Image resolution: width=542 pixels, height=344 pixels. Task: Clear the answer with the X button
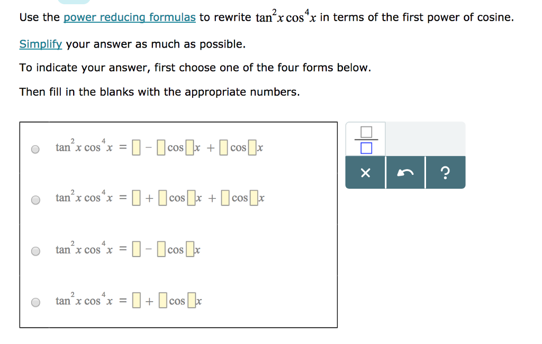[x=365, y=172]
